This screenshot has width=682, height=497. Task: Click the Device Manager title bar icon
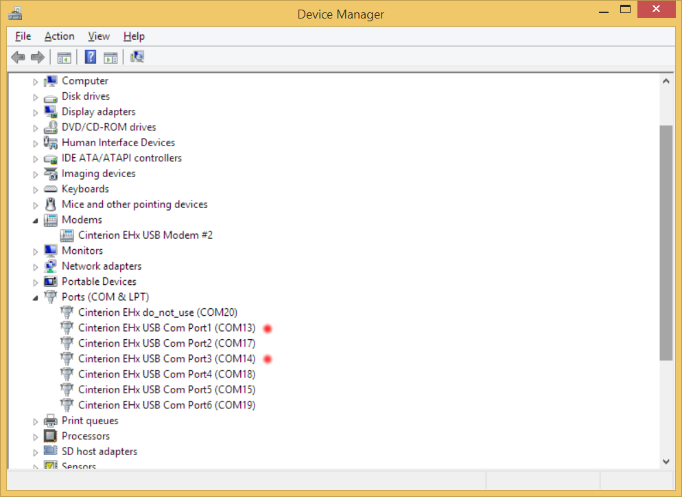click(x=15, y=14)
